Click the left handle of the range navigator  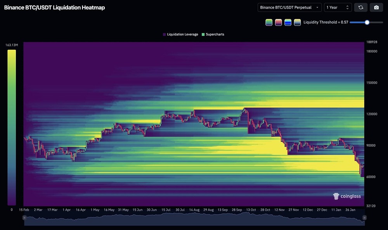24,218
